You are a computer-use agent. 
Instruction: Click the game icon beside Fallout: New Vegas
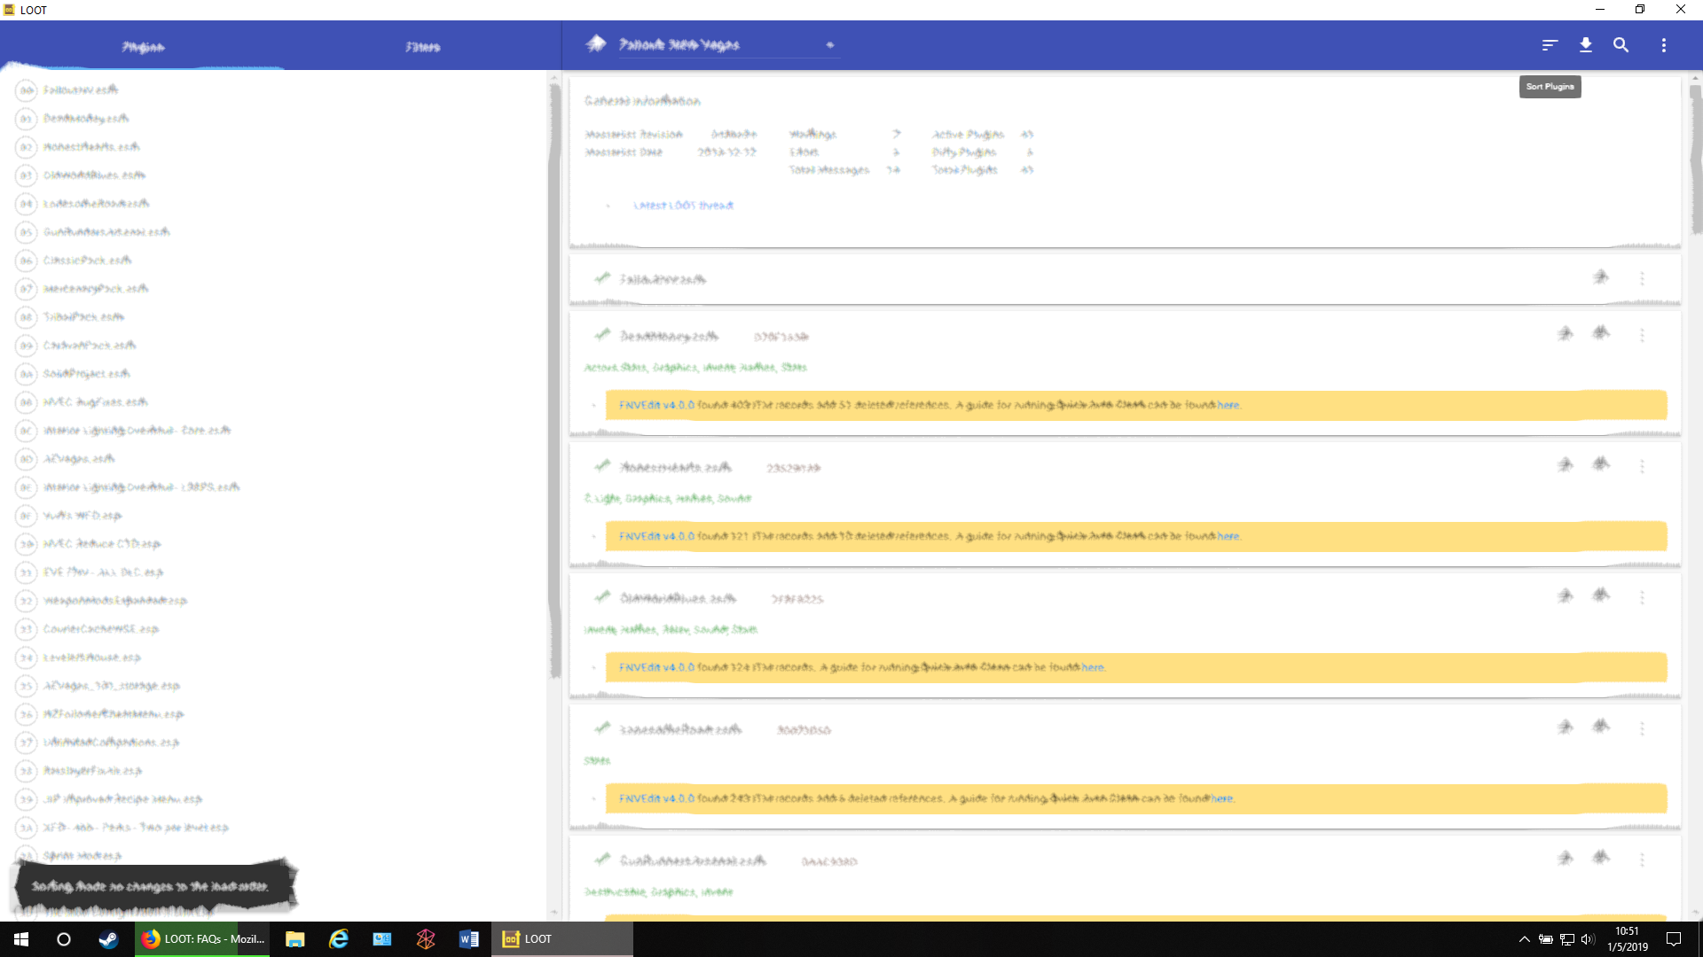[596, 43]
